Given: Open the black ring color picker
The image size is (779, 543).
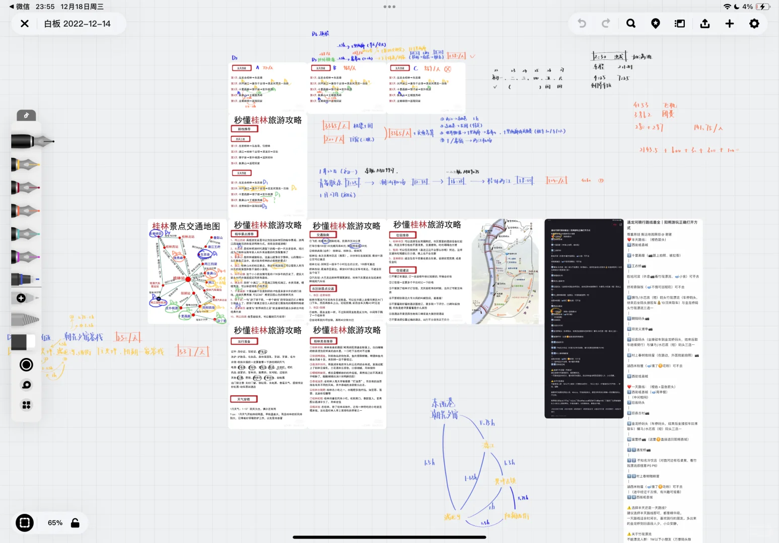Looking at the screenshot, I should pyautogui.click(x=26, y=365).
